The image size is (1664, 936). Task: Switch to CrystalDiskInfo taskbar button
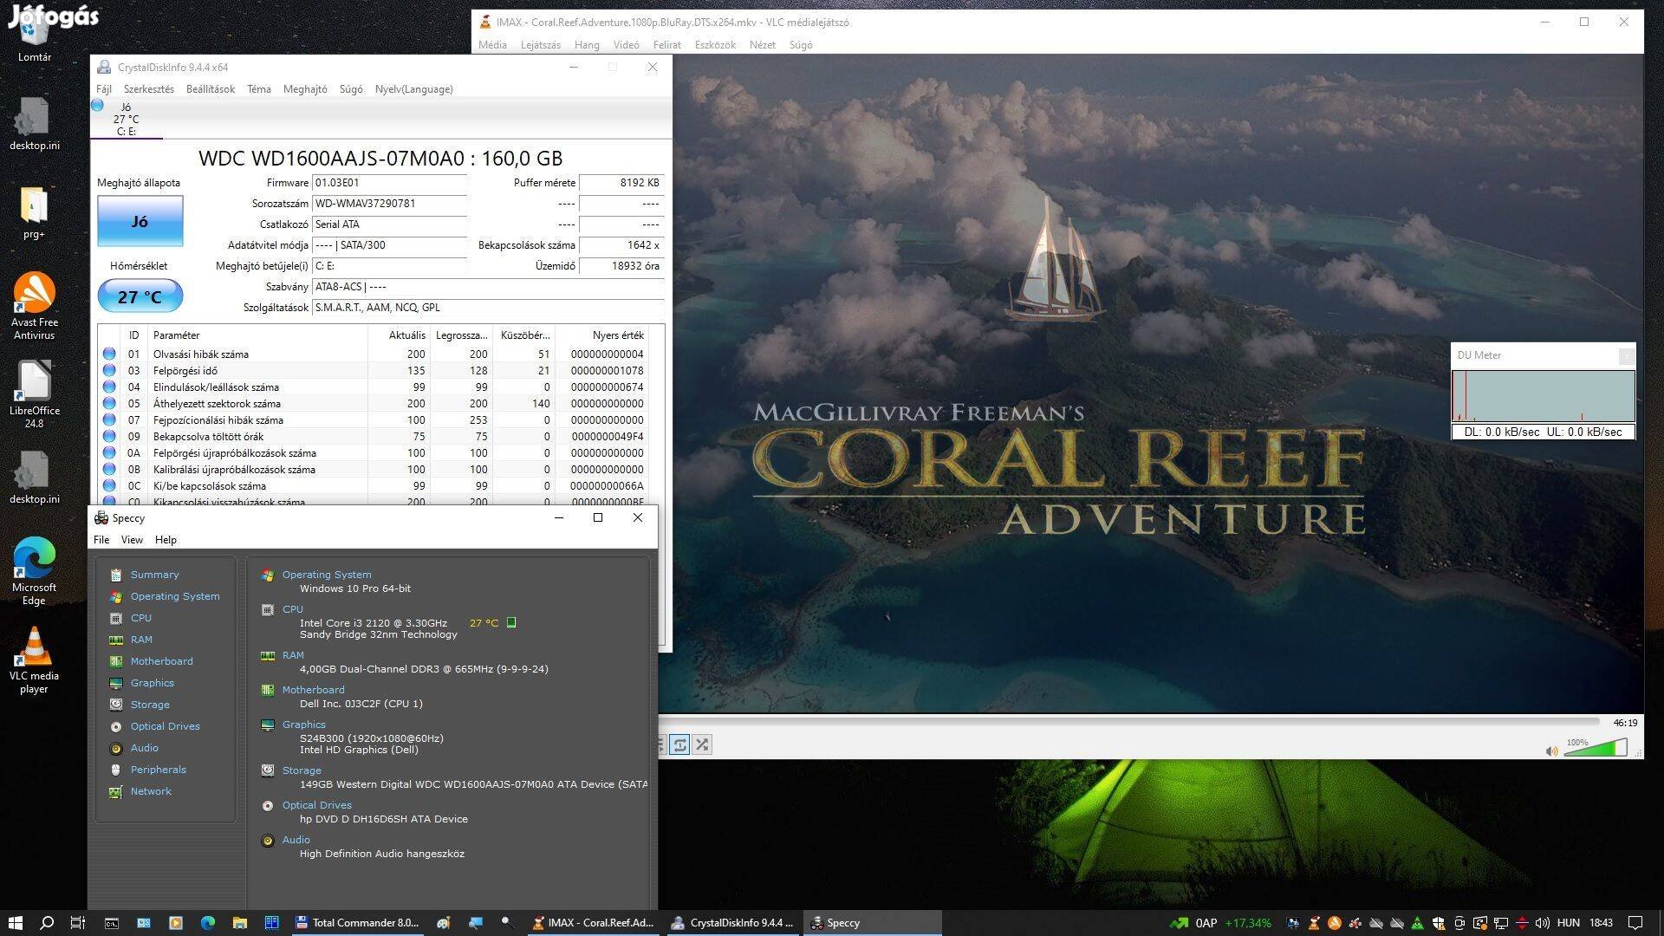[x=733, y=922]
